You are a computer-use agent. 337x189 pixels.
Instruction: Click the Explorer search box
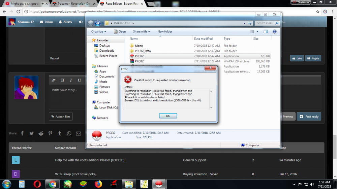coord(266,23)
